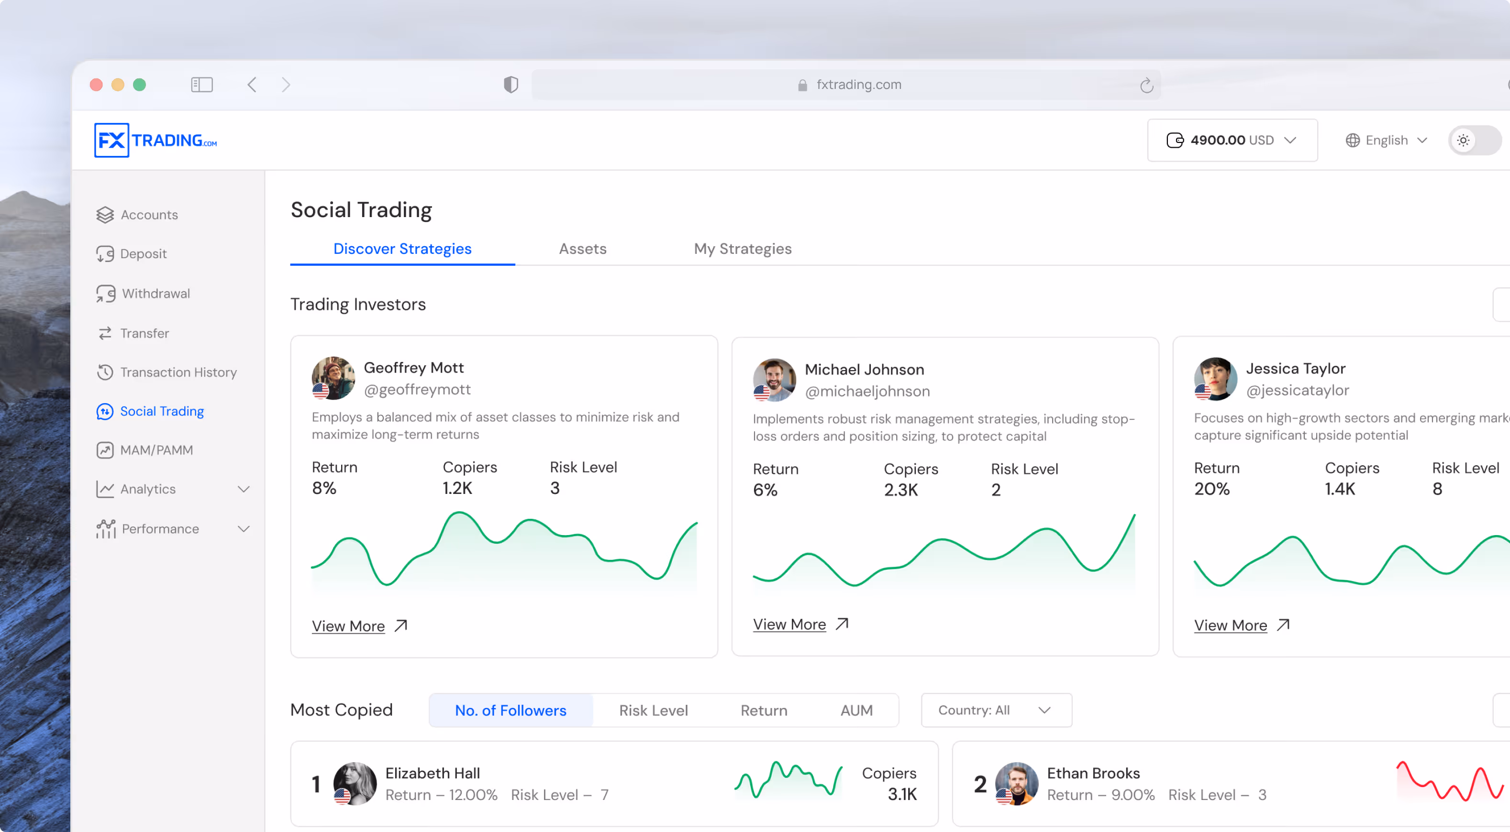The height and width of the screenshot is (832, 1510).
Task: Select the Return filter tab
Action: tap(764, 710)
